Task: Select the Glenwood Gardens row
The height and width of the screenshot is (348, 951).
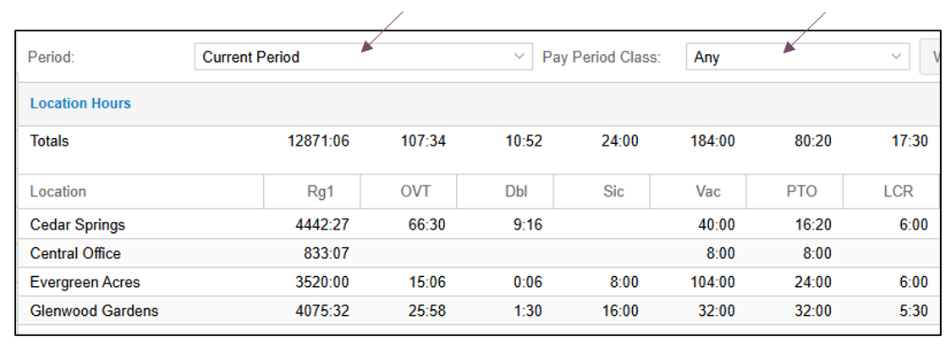Action: point(479,311)
